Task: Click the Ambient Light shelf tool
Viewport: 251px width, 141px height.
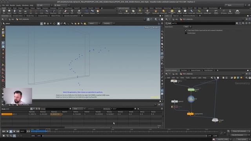Action: click(207, 11)
